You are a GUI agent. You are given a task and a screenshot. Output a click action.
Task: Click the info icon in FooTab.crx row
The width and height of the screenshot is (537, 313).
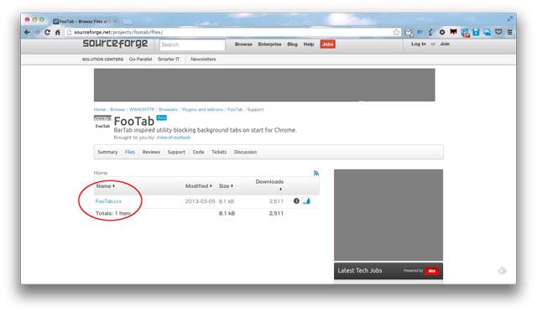(296, 201)
